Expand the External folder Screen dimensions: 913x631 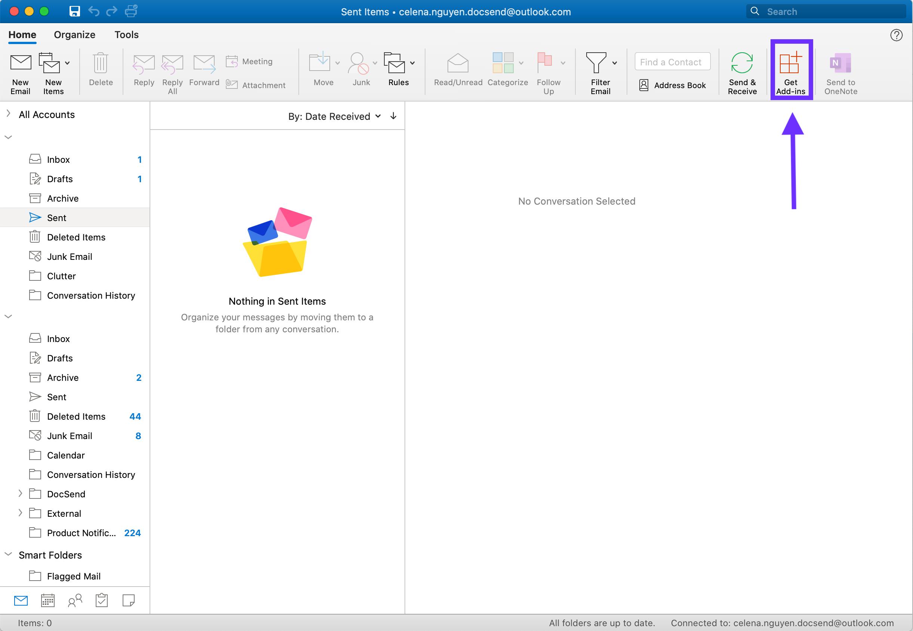point(19,513)
